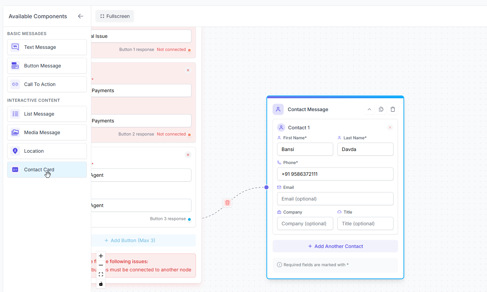Click the Email (optional) field

(335, 199)
